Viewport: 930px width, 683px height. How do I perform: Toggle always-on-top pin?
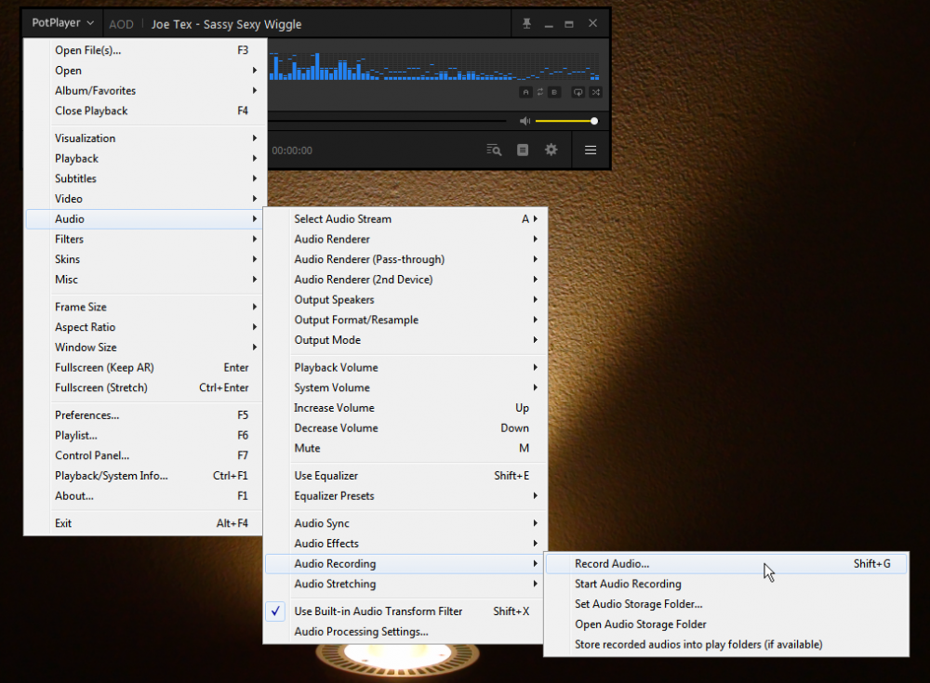pyautogui.click(x=528, y=23)
